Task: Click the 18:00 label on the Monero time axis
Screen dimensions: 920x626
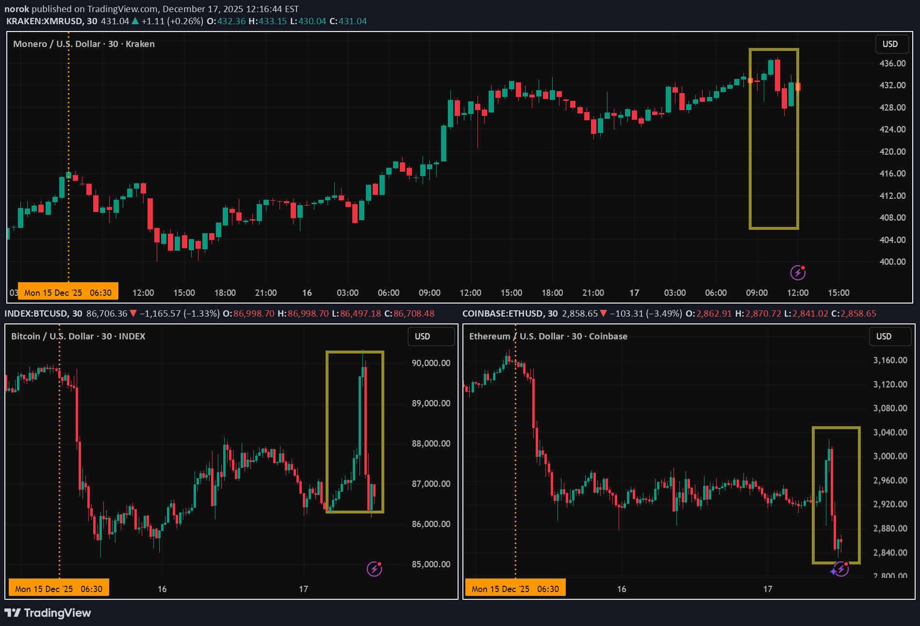Action: pyautogui.click(x=225, y=293)
